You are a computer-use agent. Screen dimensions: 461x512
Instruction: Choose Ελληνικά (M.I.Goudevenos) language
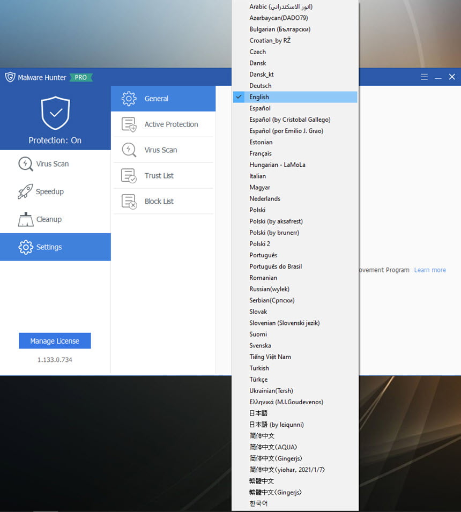[x=295, y=402]
